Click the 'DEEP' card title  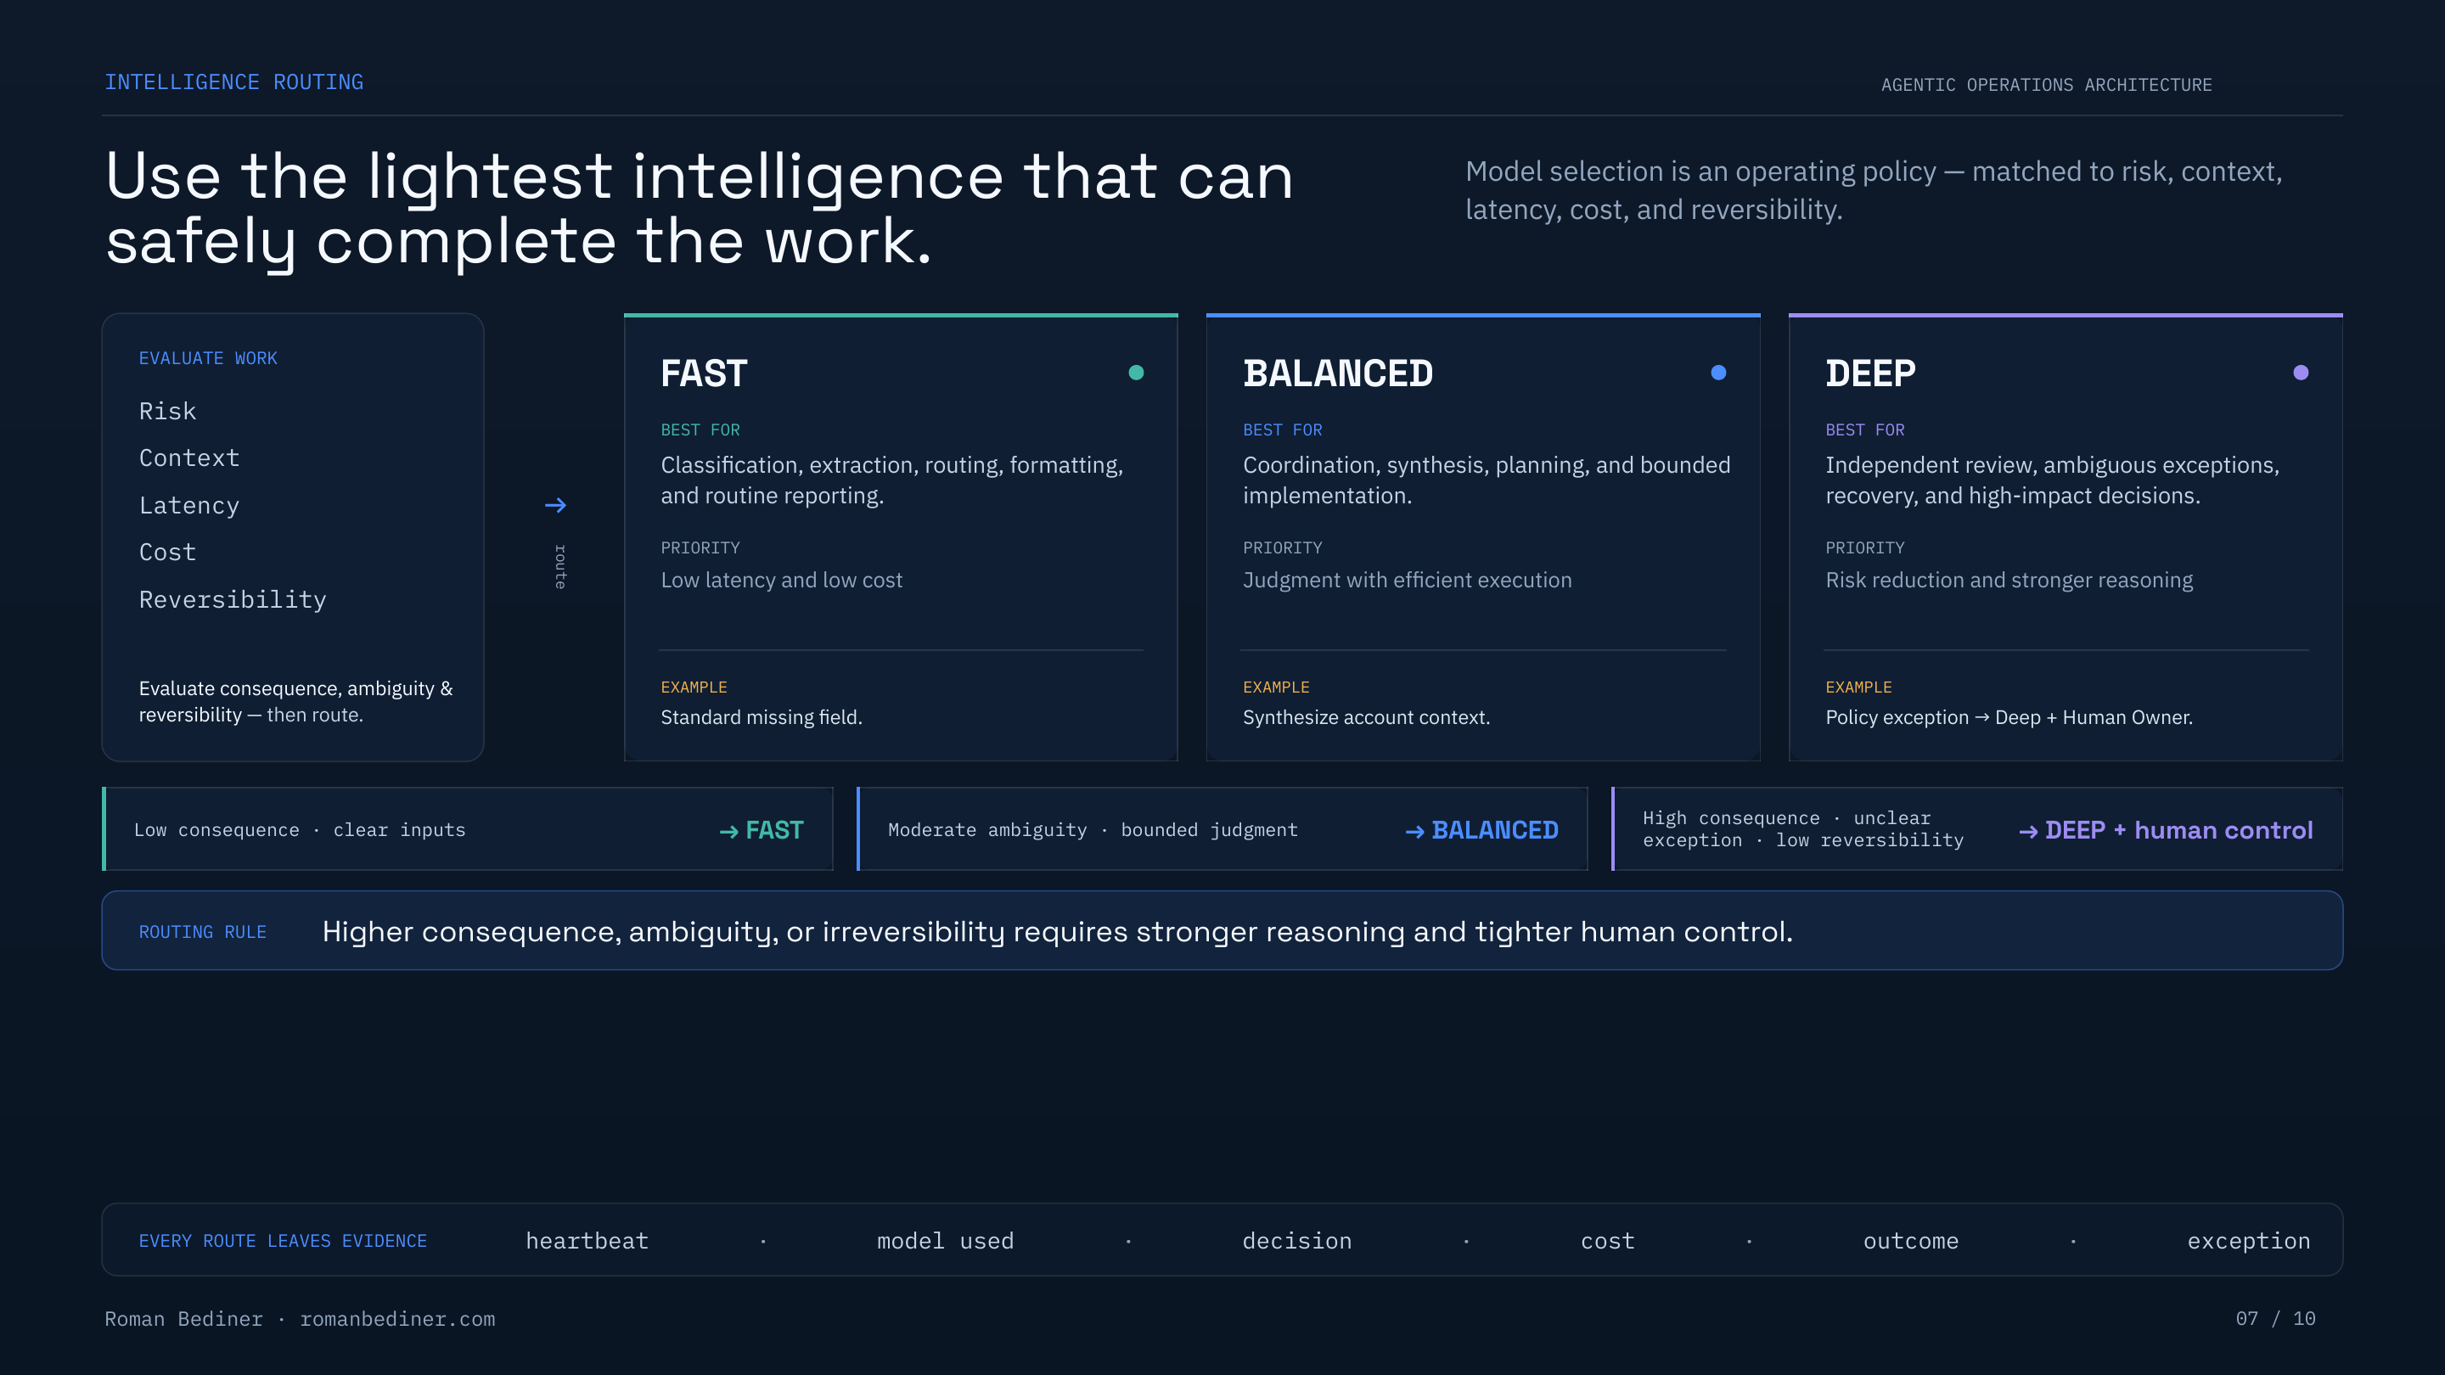coord(1869,373)
